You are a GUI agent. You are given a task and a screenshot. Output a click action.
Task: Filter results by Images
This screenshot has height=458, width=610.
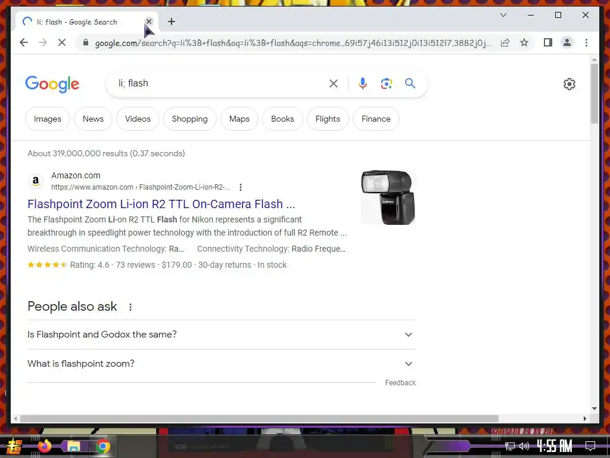coord(48,119)
